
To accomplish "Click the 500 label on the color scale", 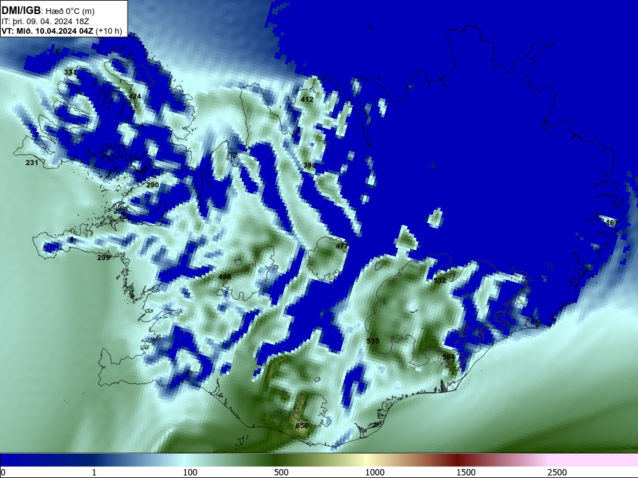I will coord(281,472).
